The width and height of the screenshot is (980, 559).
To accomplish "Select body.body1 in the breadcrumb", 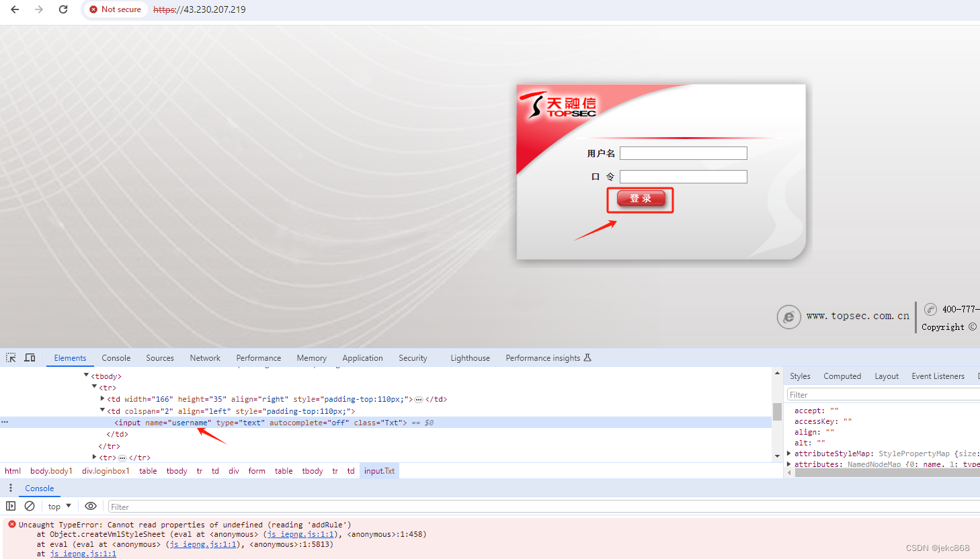I will click(x=51, y=471).
